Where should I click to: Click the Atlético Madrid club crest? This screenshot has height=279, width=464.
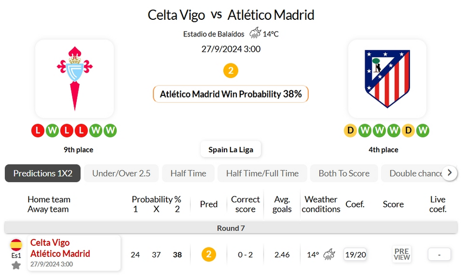point(387,78)
